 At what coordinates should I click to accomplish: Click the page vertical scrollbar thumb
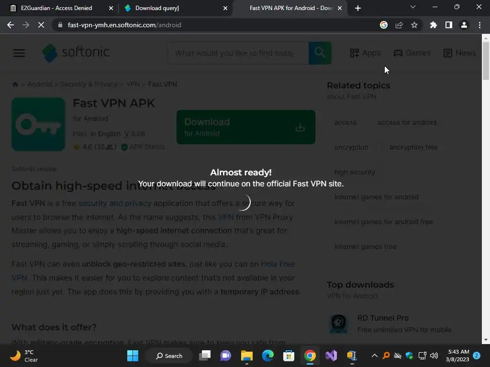point(486,61)
